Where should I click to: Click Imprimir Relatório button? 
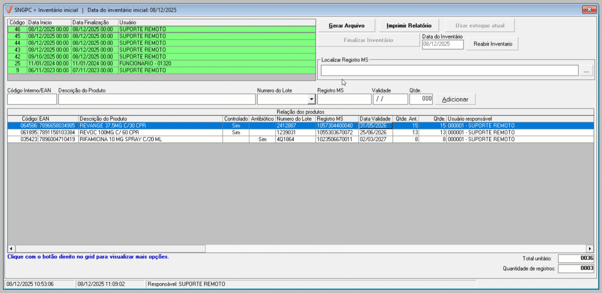coord(409,26)
